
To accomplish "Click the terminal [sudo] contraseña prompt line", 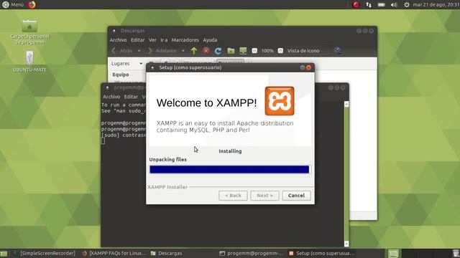I will [124, 135].
